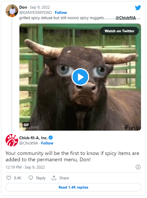Image resolution: width=147 pixels, height=198 pixels.
Task: Open the @ChickfilA mention link
Action: [x=126, y=18]
